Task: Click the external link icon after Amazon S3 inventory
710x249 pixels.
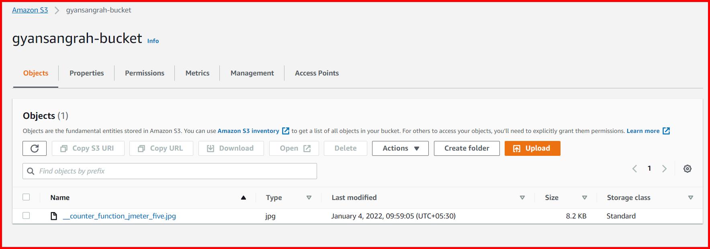Action: tap(286, 131)
